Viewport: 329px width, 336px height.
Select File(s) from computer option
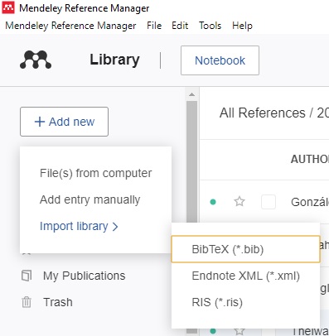95,173
